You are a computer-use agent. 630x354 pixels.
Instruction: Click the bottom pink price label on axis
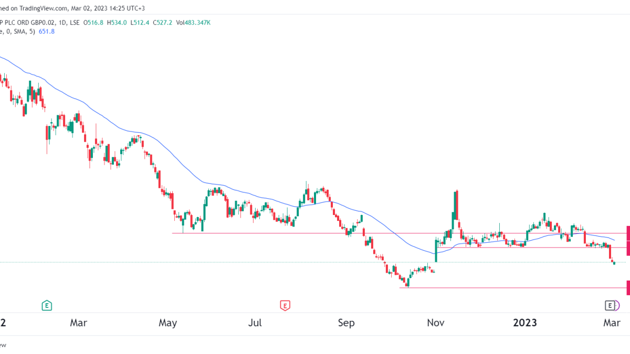pyautogui.click(x=628, y=287)
